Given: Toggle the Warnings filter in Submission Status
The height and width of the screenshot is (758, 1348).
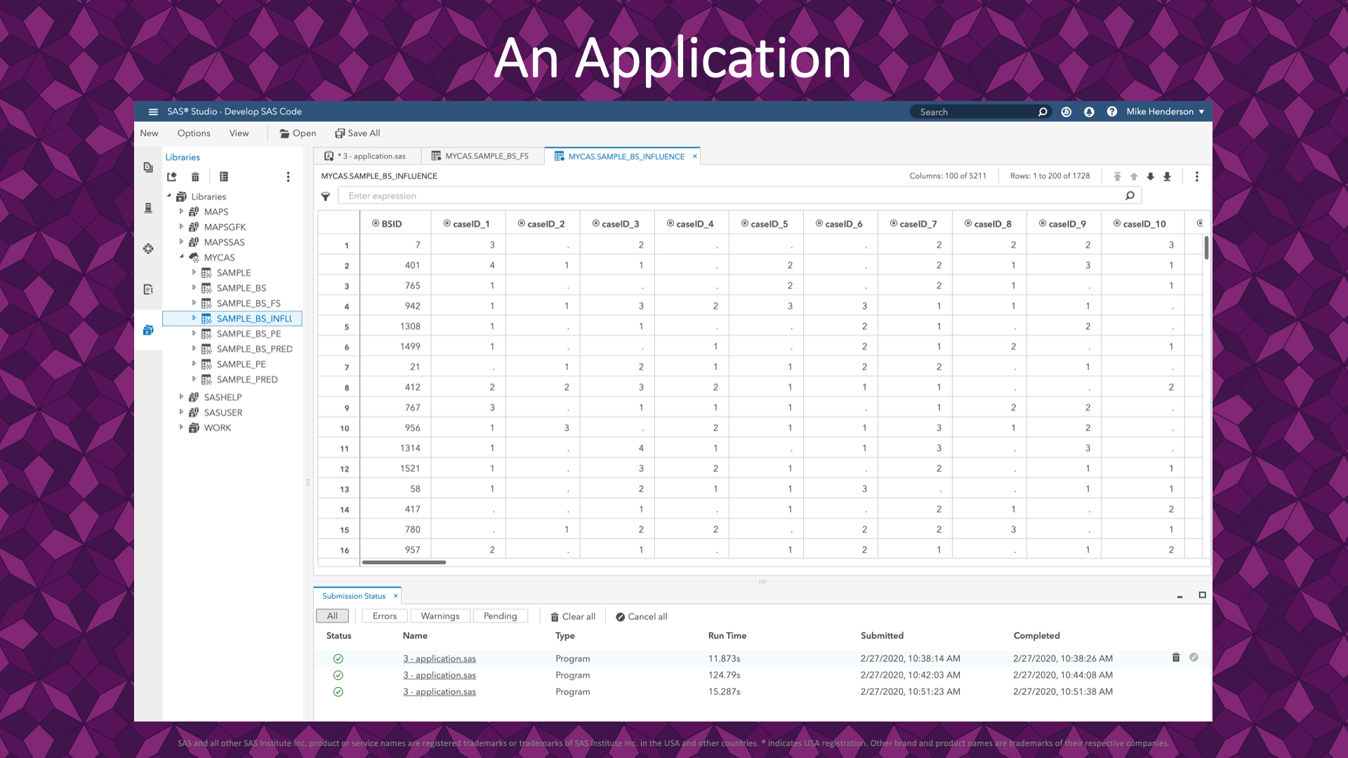Looking at the screenshot, I should (x=440, y=616).
